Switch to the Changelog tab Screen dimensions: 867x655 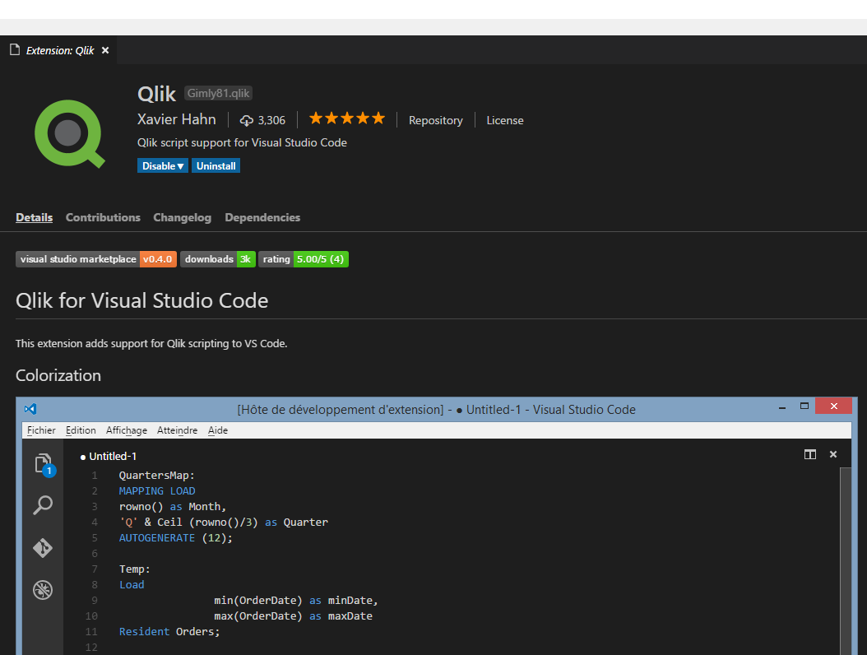182,217
